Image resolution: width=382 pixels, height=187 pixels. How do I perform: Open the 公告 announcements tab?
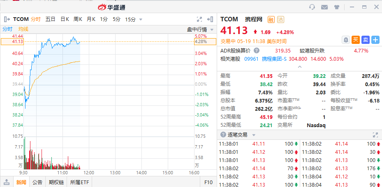click(x=37, y=182)
